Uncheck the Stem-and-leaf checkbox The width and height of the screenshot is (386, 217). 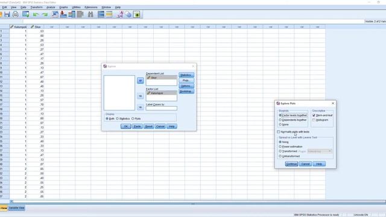(x=314, y=115)
